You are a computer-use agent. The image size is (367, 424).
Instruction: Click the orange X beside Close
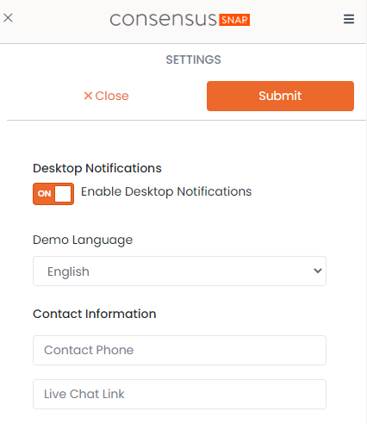(x=88, y=96)
